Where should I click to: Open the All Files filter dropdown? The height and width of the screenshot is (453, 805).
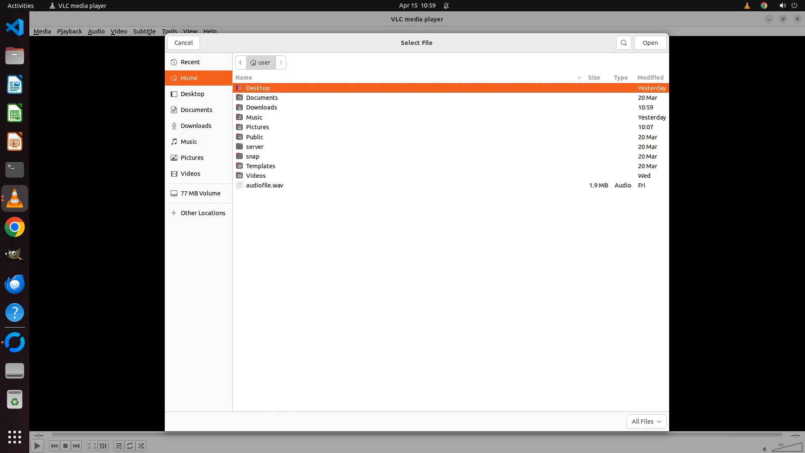646,422
